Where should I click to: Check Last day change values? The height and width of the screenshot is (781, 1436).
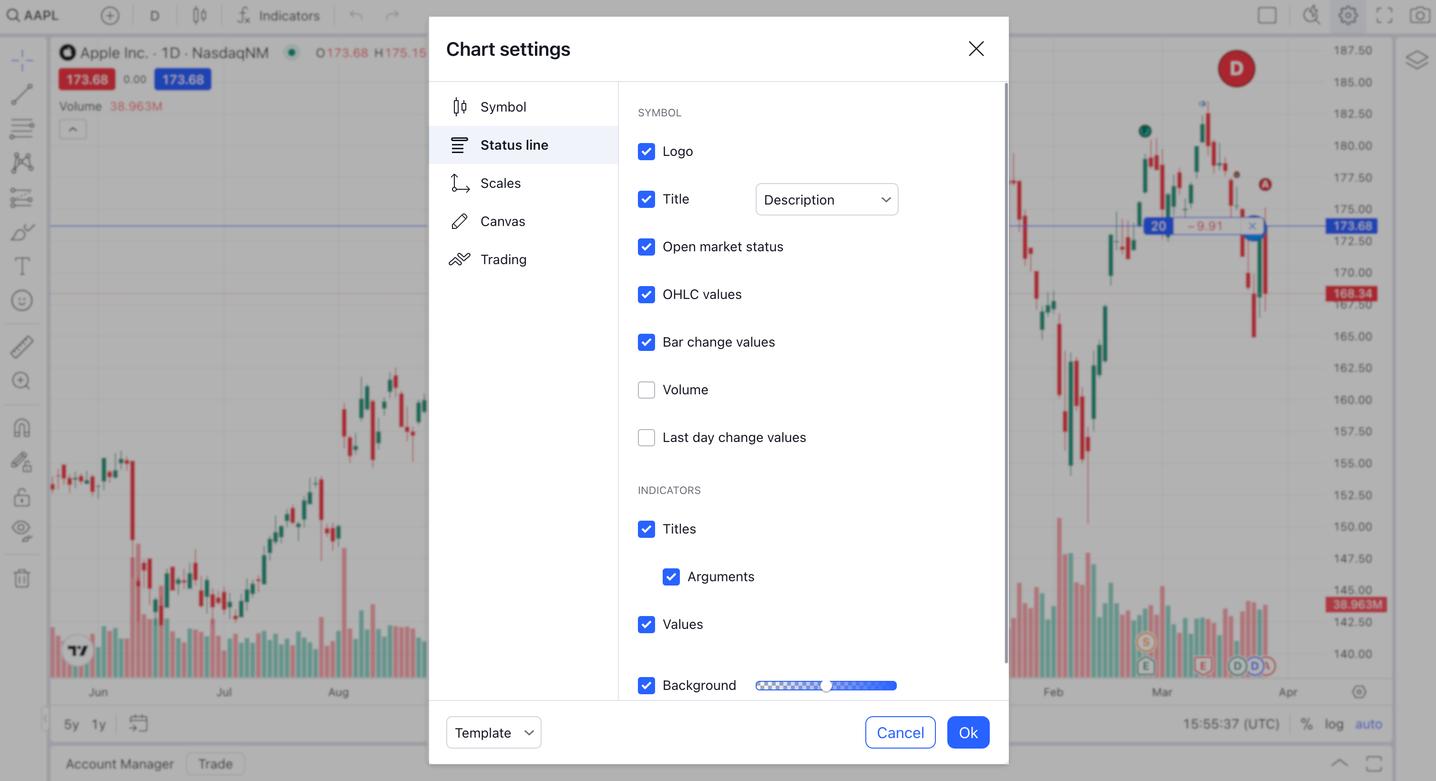(646, 438)
